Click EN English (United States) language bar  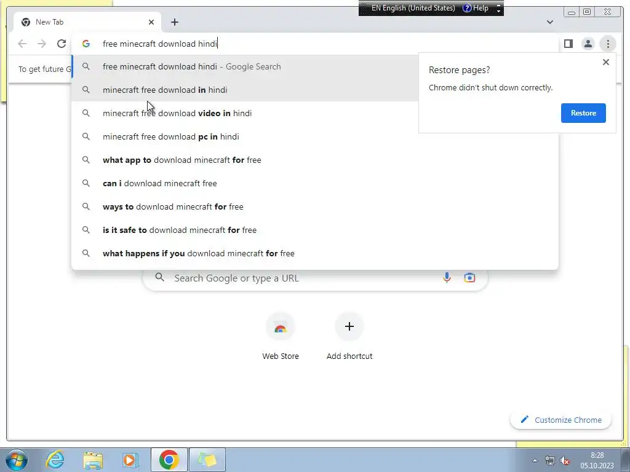413,8
